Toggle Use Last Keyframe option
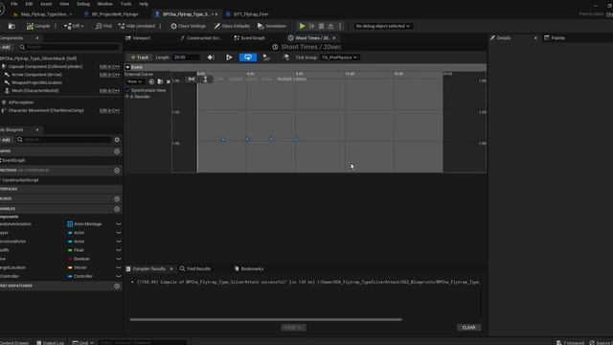The image size is (613, 345). click(x=211, y=57)
